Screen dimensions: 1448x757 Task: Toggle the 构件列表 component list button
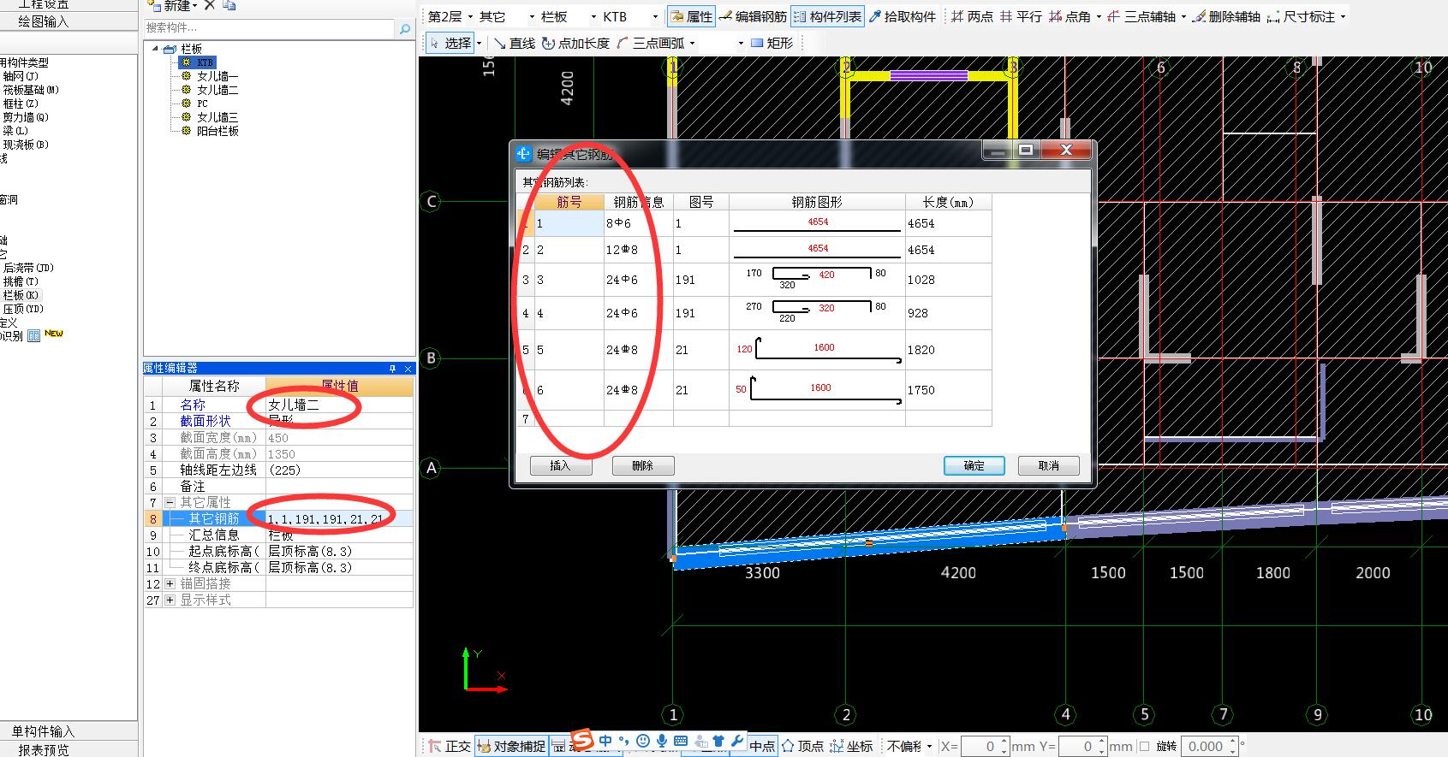tap(827, 16)
